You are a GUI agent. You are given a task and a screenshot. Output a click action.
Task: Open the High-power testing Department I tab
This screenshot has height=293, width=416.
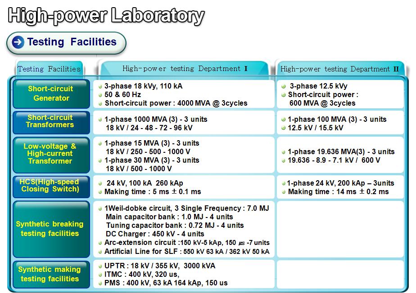pyautogui.click(x=185, y=69)
